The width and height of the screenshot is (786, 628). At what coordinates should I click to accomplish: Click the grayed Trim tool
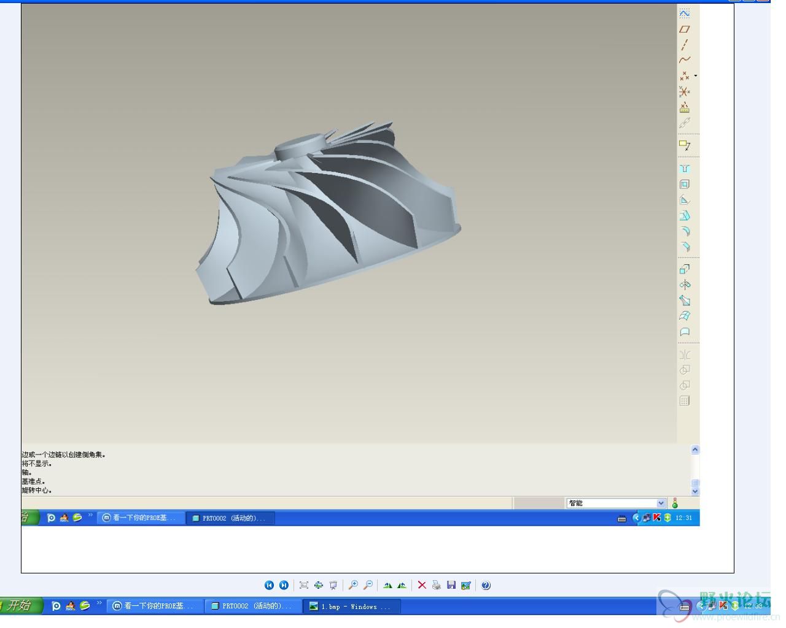685,385
